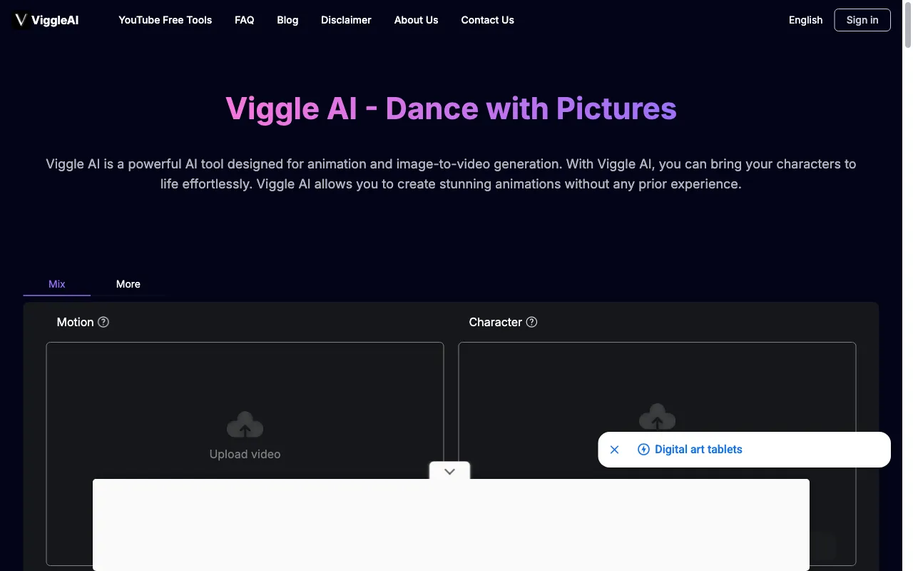Viewport: 913px width, 571px height.
Task: Open the Blog link
Action: 287,20
